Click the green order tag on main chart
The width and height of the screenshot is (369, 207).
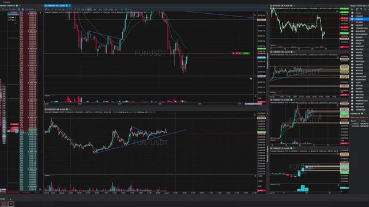point(246,53)
